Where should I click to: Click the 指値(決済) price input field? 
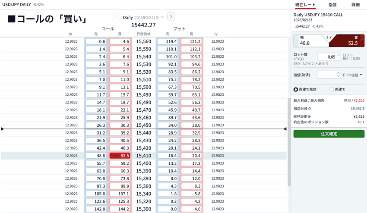tap(326, 75)
